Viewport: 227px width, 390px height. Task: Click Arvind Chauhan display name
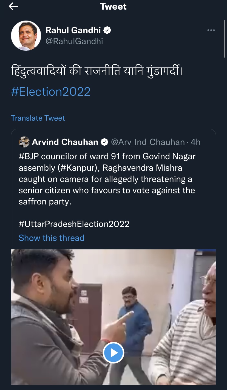tap(65, 142)
